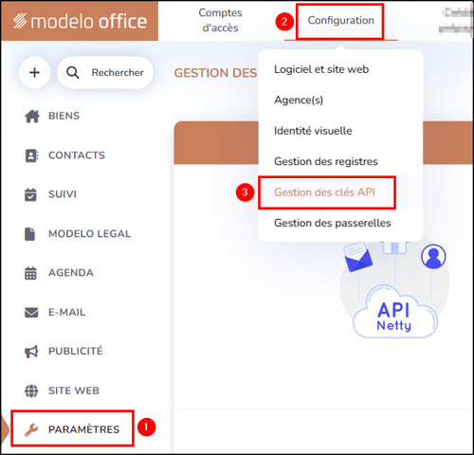Viewport: 474px width, 455px height.
Task: Open CONTACTS address book icon
Action: [31, 155]
